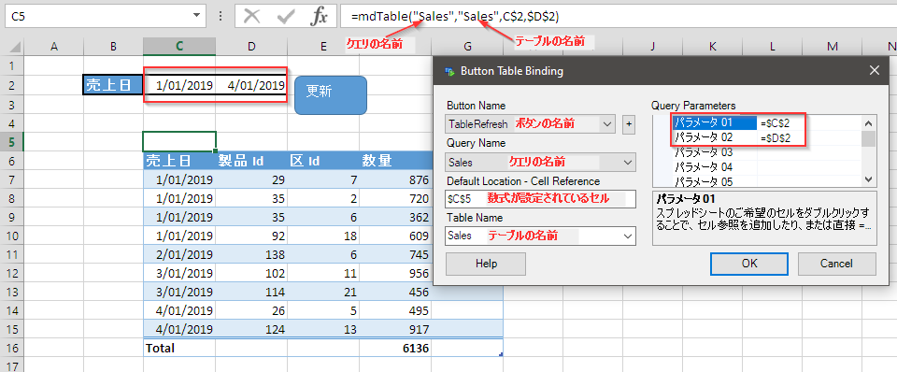Select district Id cell 21

tap(324, 293)
